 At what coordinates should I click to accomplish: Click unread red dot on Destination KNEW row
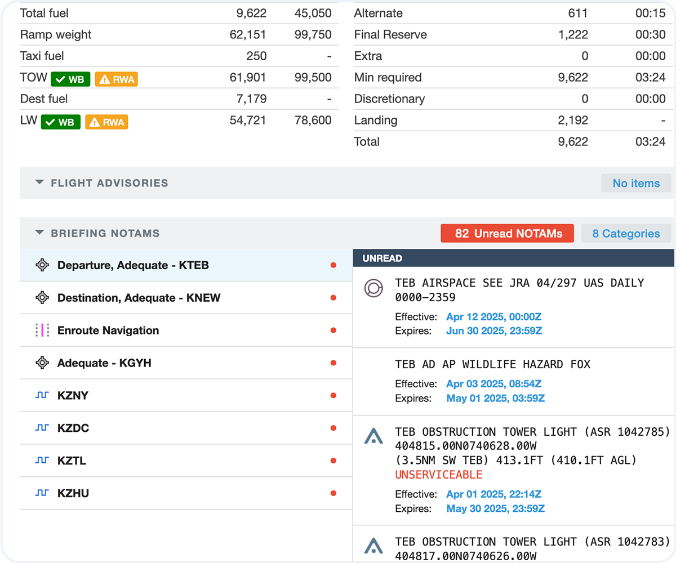coord(333,298)
